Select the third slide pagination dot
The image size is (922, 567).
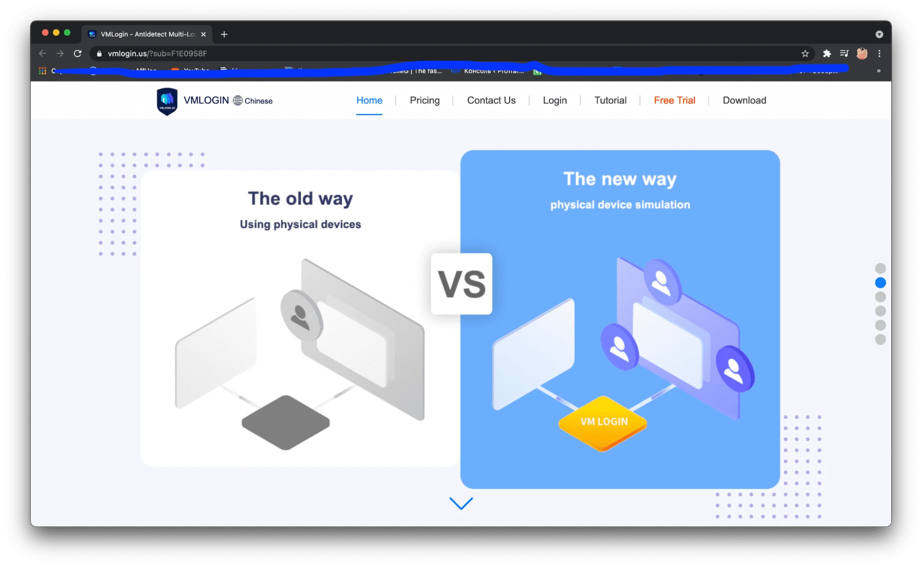point(880,297)
